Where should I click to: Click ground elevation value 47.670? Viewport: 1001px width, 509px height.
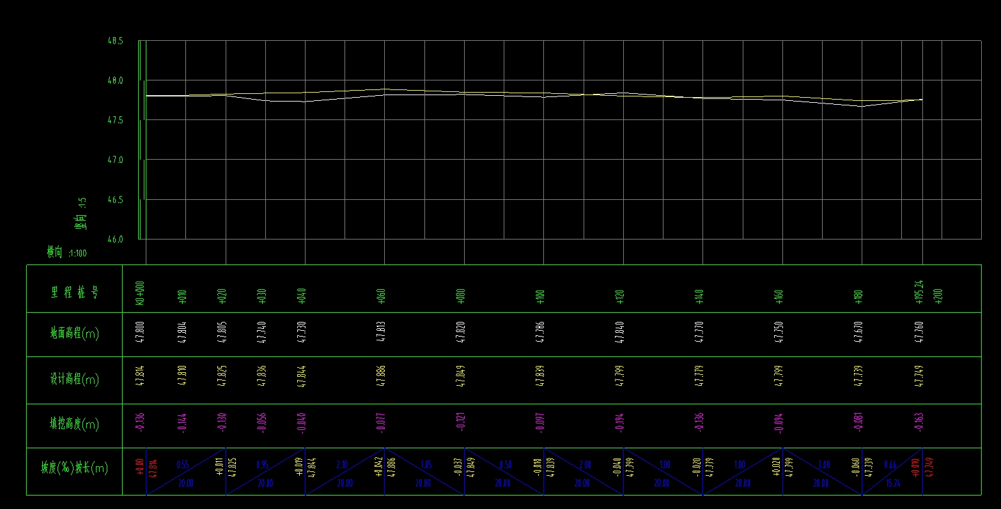pyautogui.click(x=858, y=333)
